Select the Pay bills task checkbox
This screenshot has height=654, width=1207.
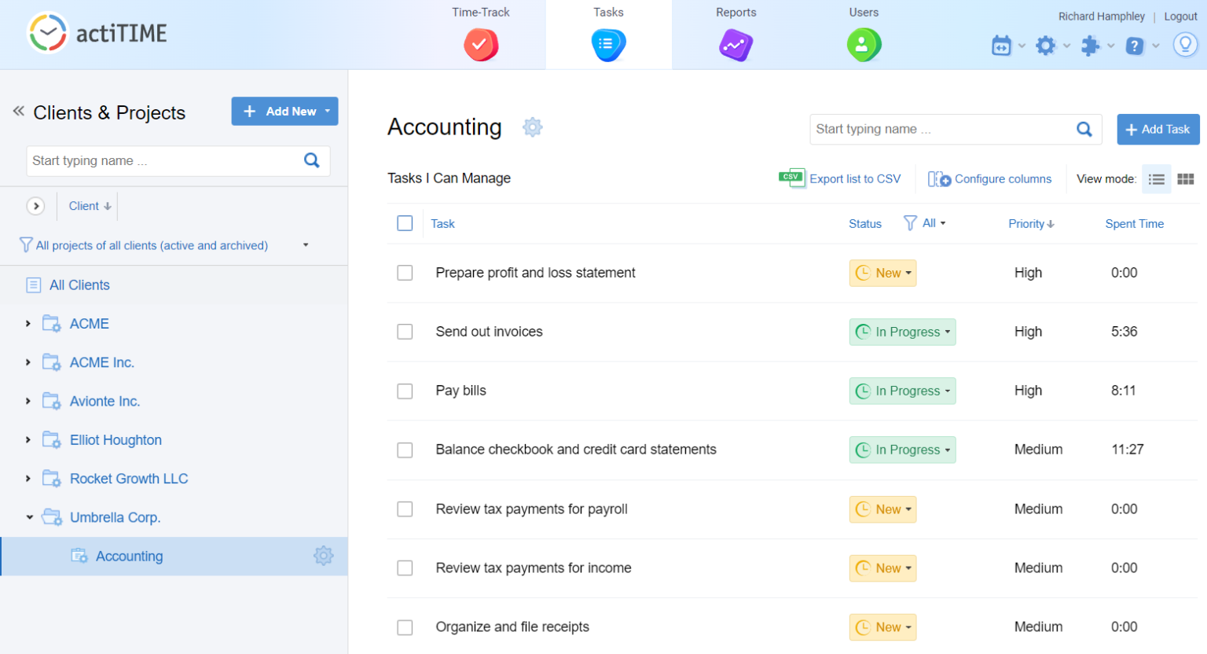pos(405,391)
